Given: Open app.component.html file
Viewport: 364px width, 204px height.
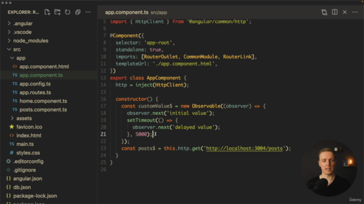Looking at the screenshot, I should point(44,67).
